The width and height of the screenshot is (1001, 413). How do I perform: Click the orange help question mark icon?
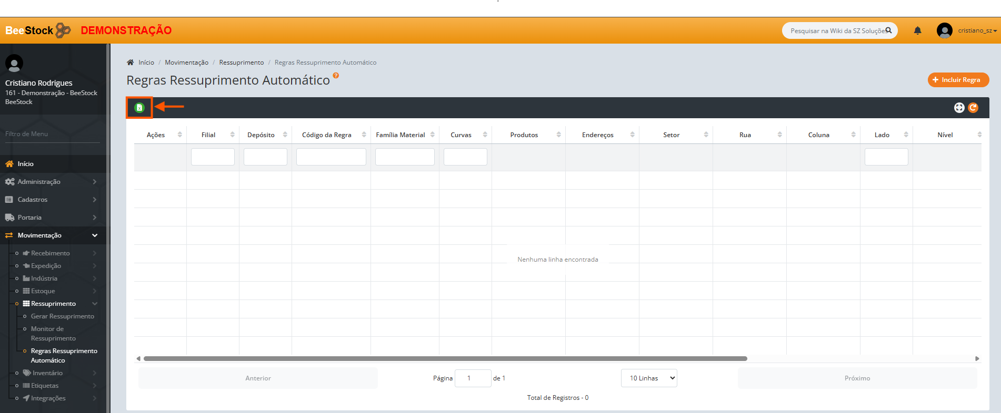coord(336,76)
